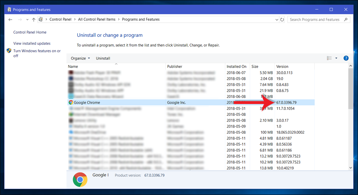Sort by the Size column header
Screen dimensions: 358x195
coord(262,66)
